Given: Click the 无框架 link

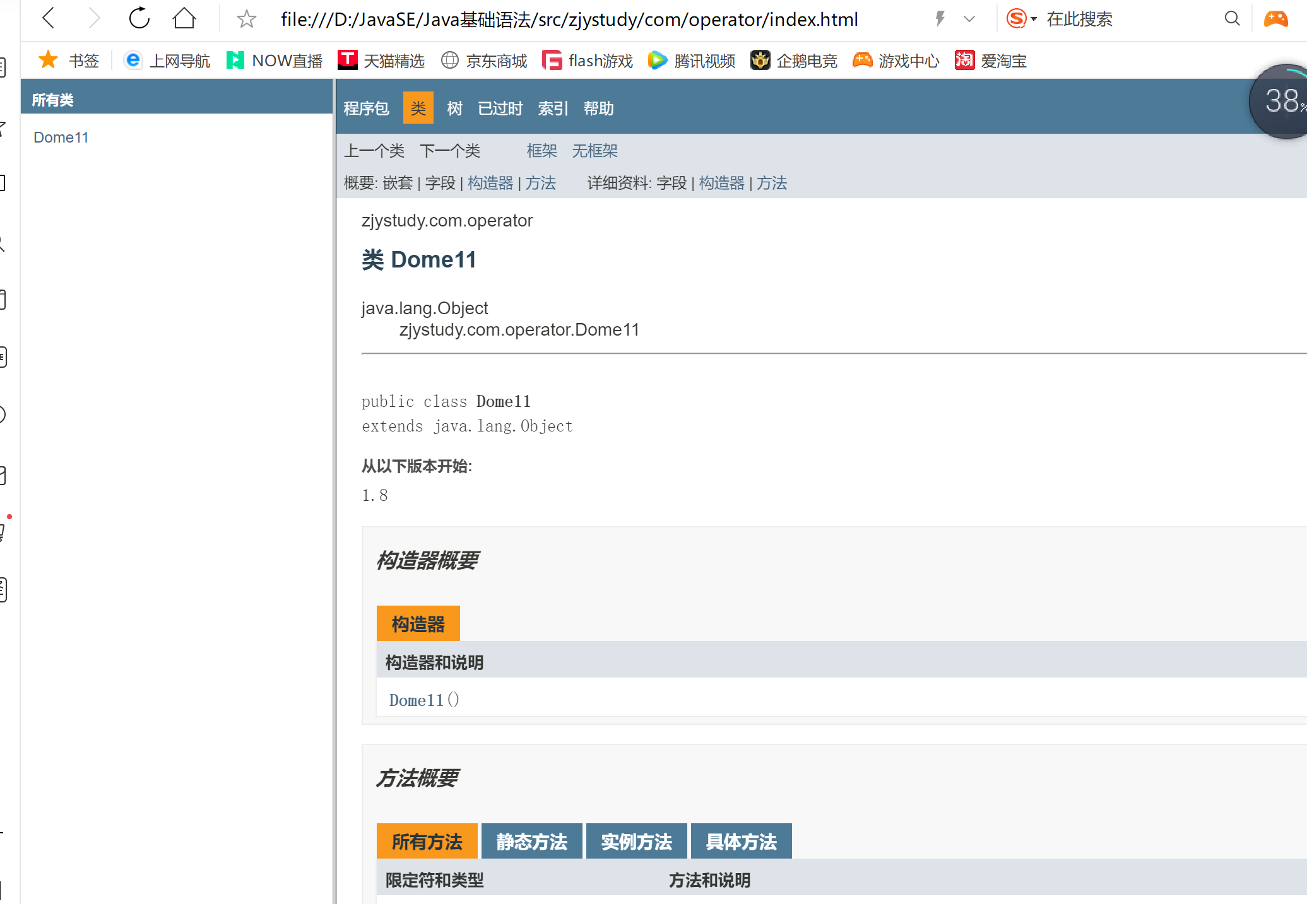Looking at the screenshot, I should (594, 151).
